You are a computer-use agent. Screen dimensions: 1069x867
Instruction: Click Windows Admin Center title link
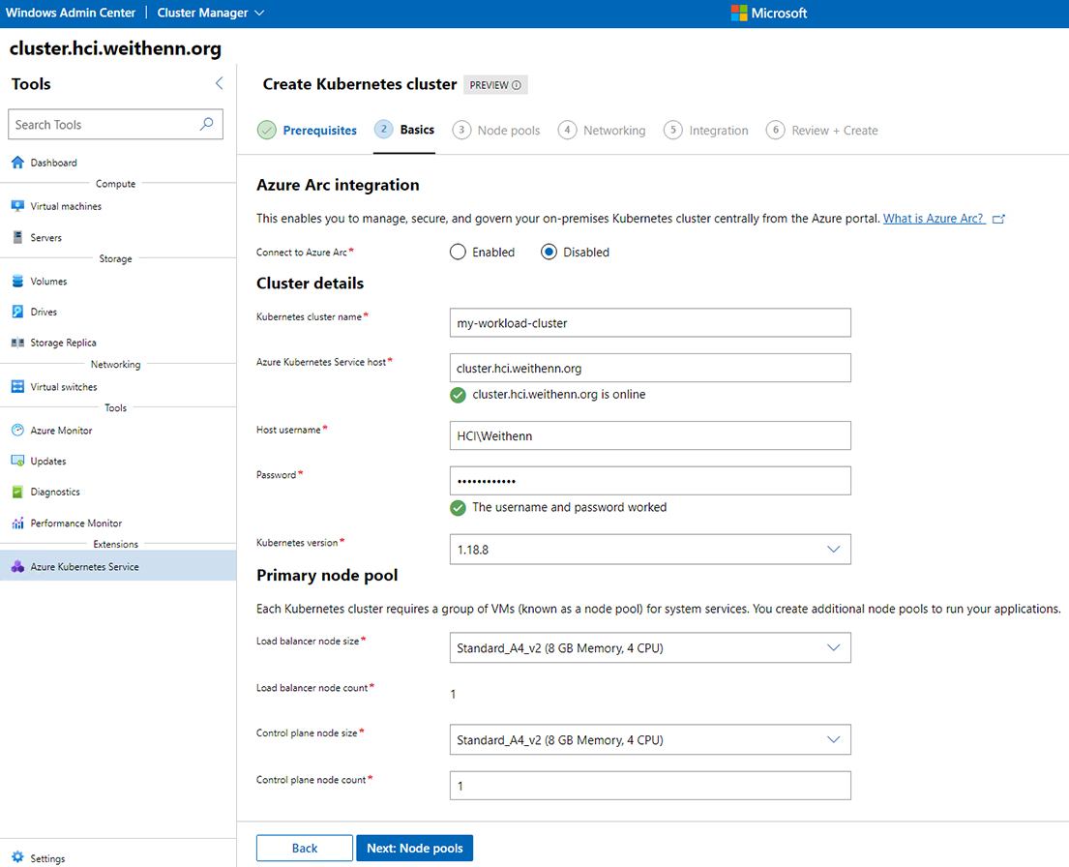(x=71, y=13)
